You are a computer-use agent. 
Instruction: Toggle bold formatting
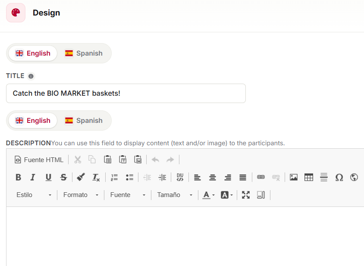(19, 178)
